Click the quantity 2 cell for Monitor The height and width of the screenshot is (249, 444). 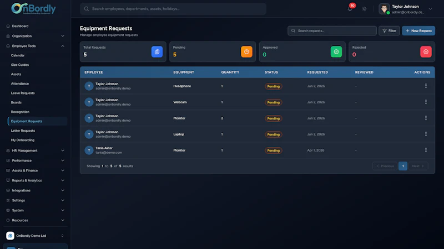click(222, 118)
